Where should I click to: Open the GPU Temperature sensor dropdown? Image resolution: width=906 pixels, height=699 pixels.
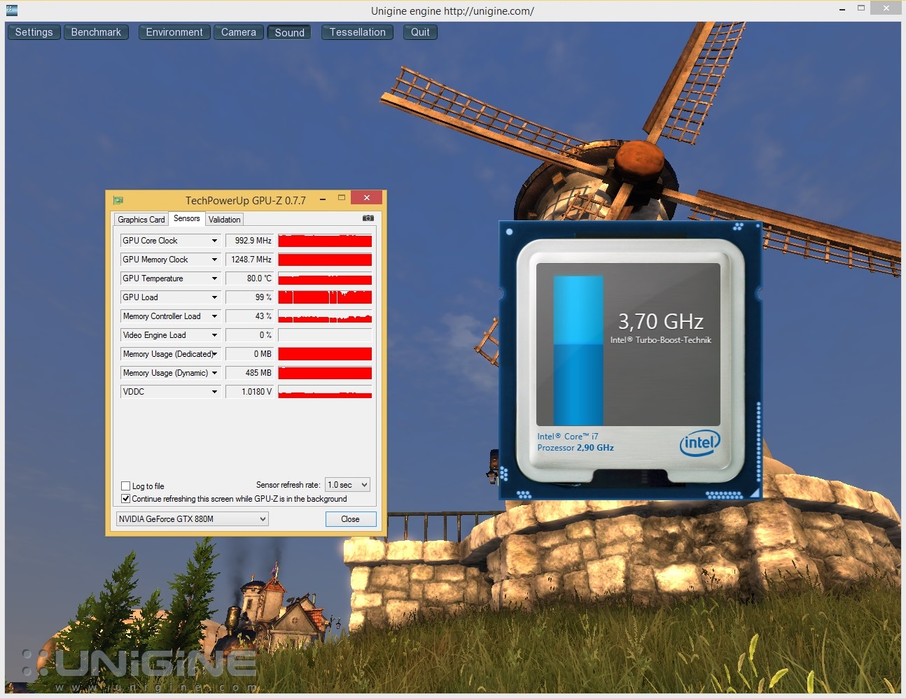tap(214, 278)
